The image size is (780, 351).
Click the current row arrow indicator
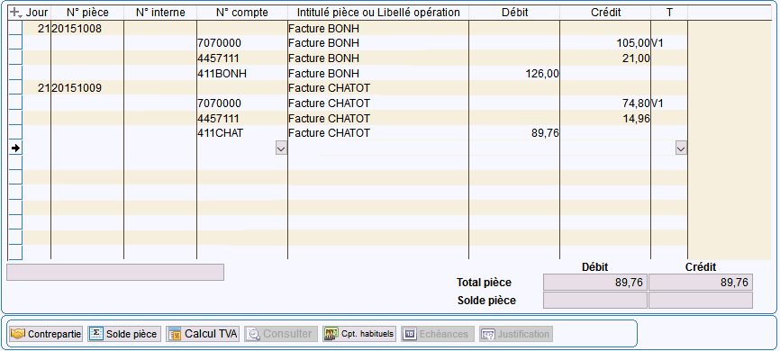pos(15,148)
